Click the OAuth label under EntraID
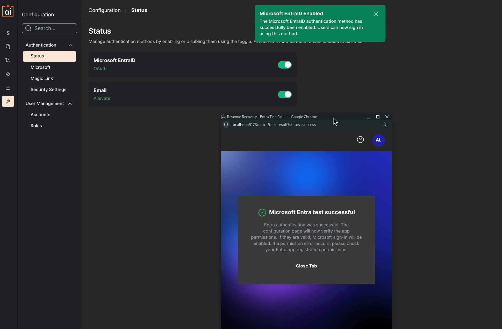This screenshot has width=502, height=329. 100,69
